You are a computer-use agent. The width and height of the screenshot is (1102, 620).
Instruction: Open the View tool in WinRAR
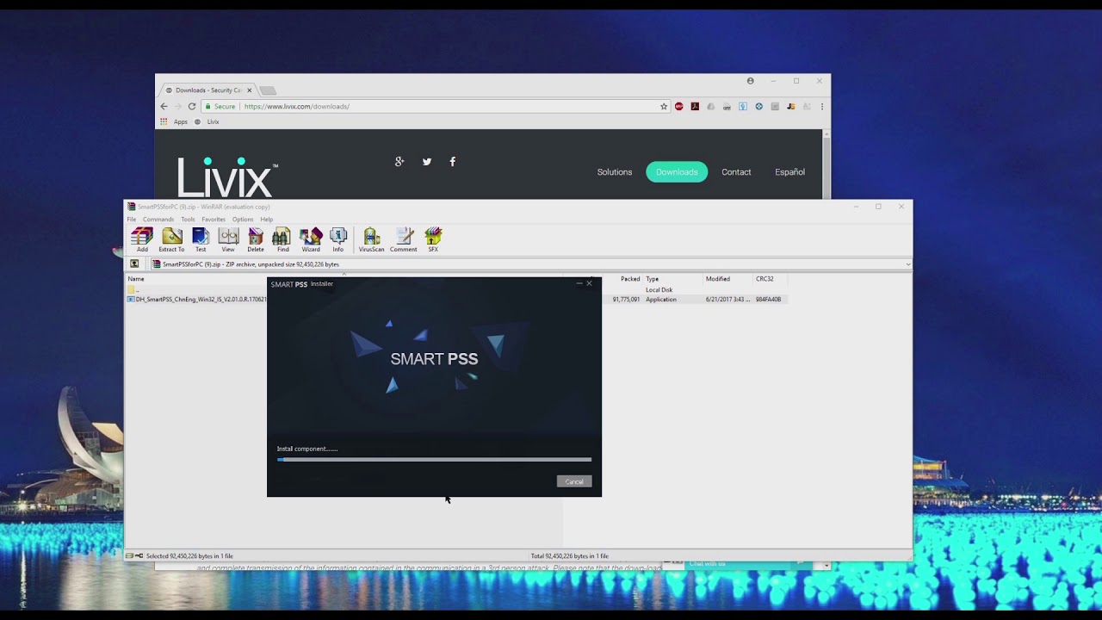[x=228, y=239]
